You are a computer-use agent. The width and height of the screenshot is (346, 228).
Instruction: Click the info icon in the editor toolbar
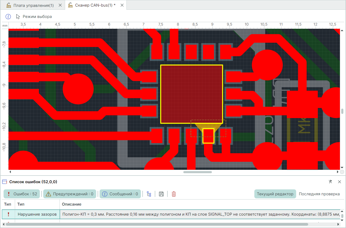pos(8,17)
